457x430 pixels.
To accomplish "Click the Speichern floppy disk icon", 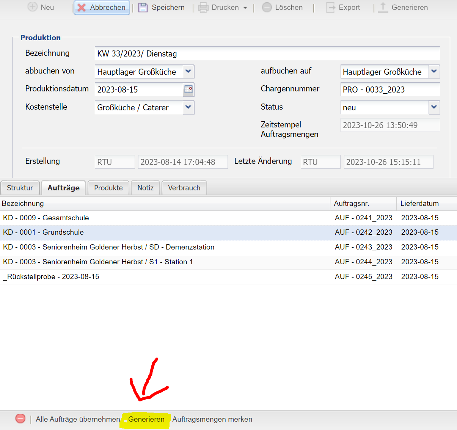I will 143,8.
